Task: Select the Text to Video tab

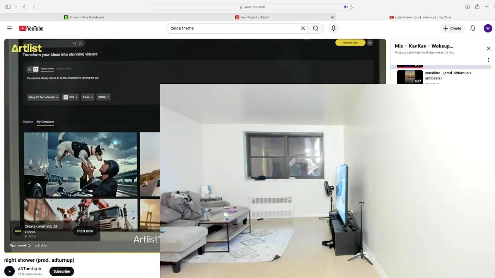Action: (47, 69)
